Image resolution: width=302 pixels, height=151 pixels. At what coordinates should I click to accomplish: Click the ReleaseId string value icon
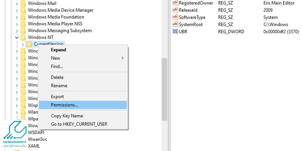[175, 10]
